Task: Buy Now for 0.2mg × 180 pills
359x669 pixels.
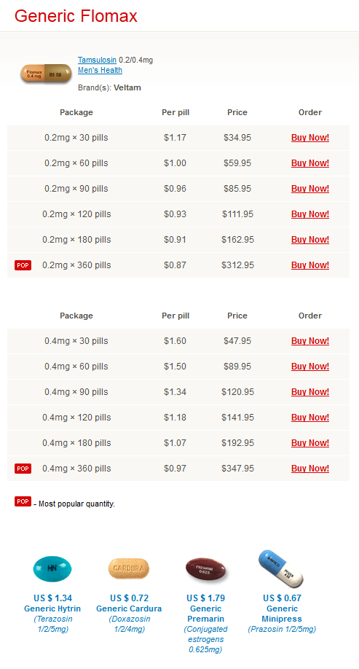Action: tap(310, 240)
